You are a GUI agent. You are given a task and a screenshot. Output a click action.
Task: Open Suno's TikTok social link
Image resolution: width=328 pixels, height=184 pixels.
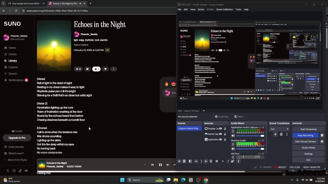pos(20,171)
